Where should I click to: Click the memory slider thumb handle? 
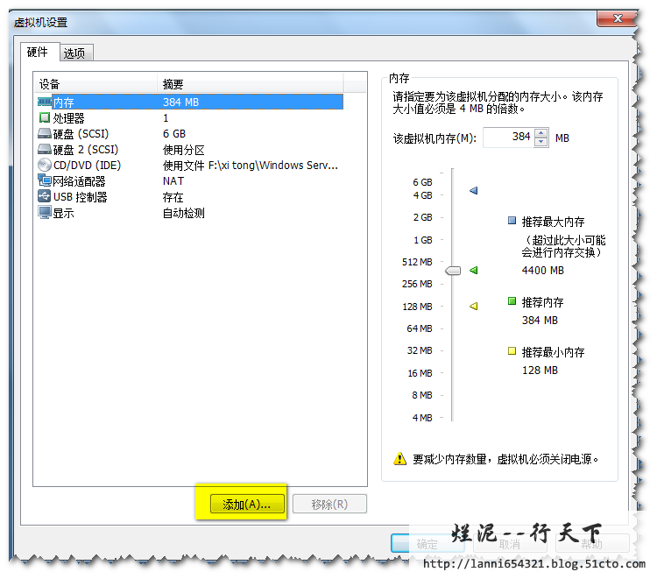point(452,271)
